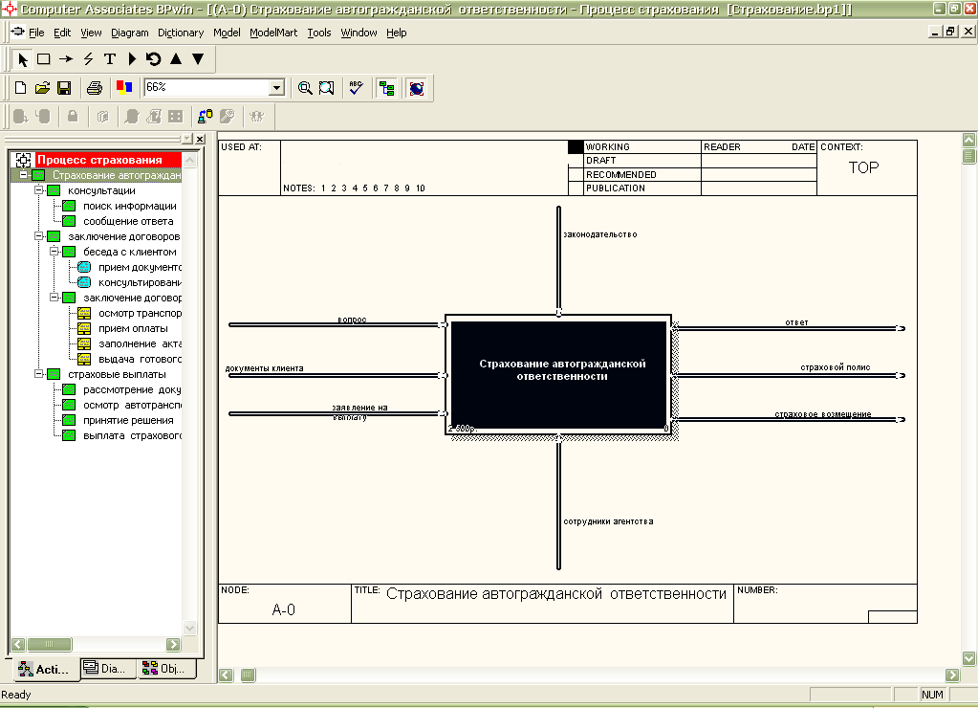Image resolution: width=978 pixels, height=708 pixels.
Task: Collapse the беседа с клиентом node
Action: (x=54, y=251)
